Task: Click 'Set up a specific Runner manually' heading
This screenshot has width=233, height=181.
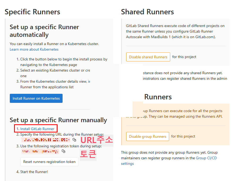Action: 58,120
